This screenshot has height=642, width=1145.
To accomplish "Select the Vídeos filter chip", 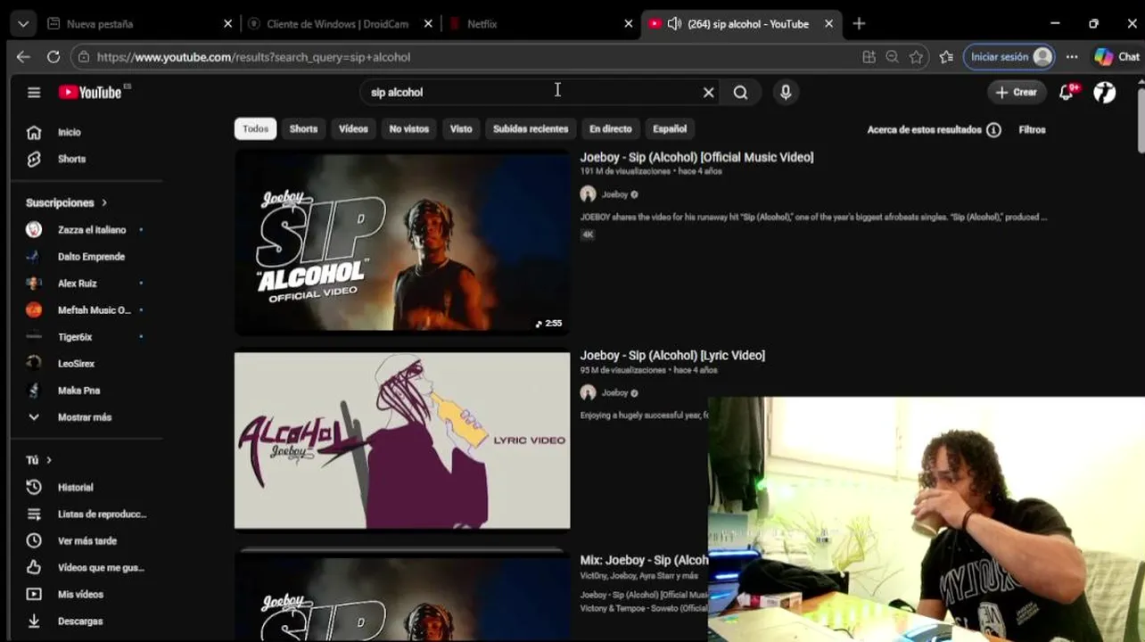I will 353,128.
